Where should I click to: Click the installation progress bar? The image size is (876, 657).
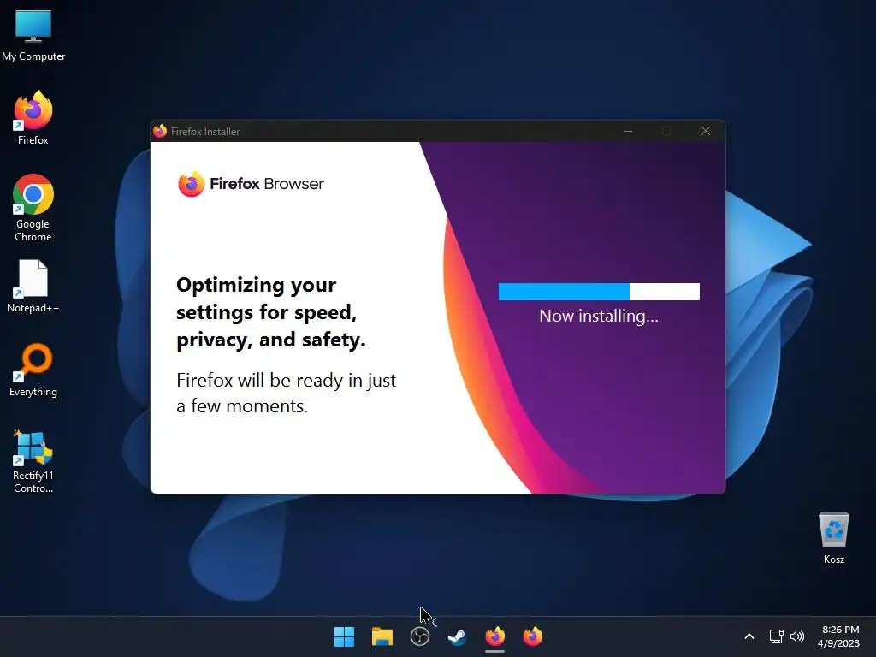pos(599,292)
